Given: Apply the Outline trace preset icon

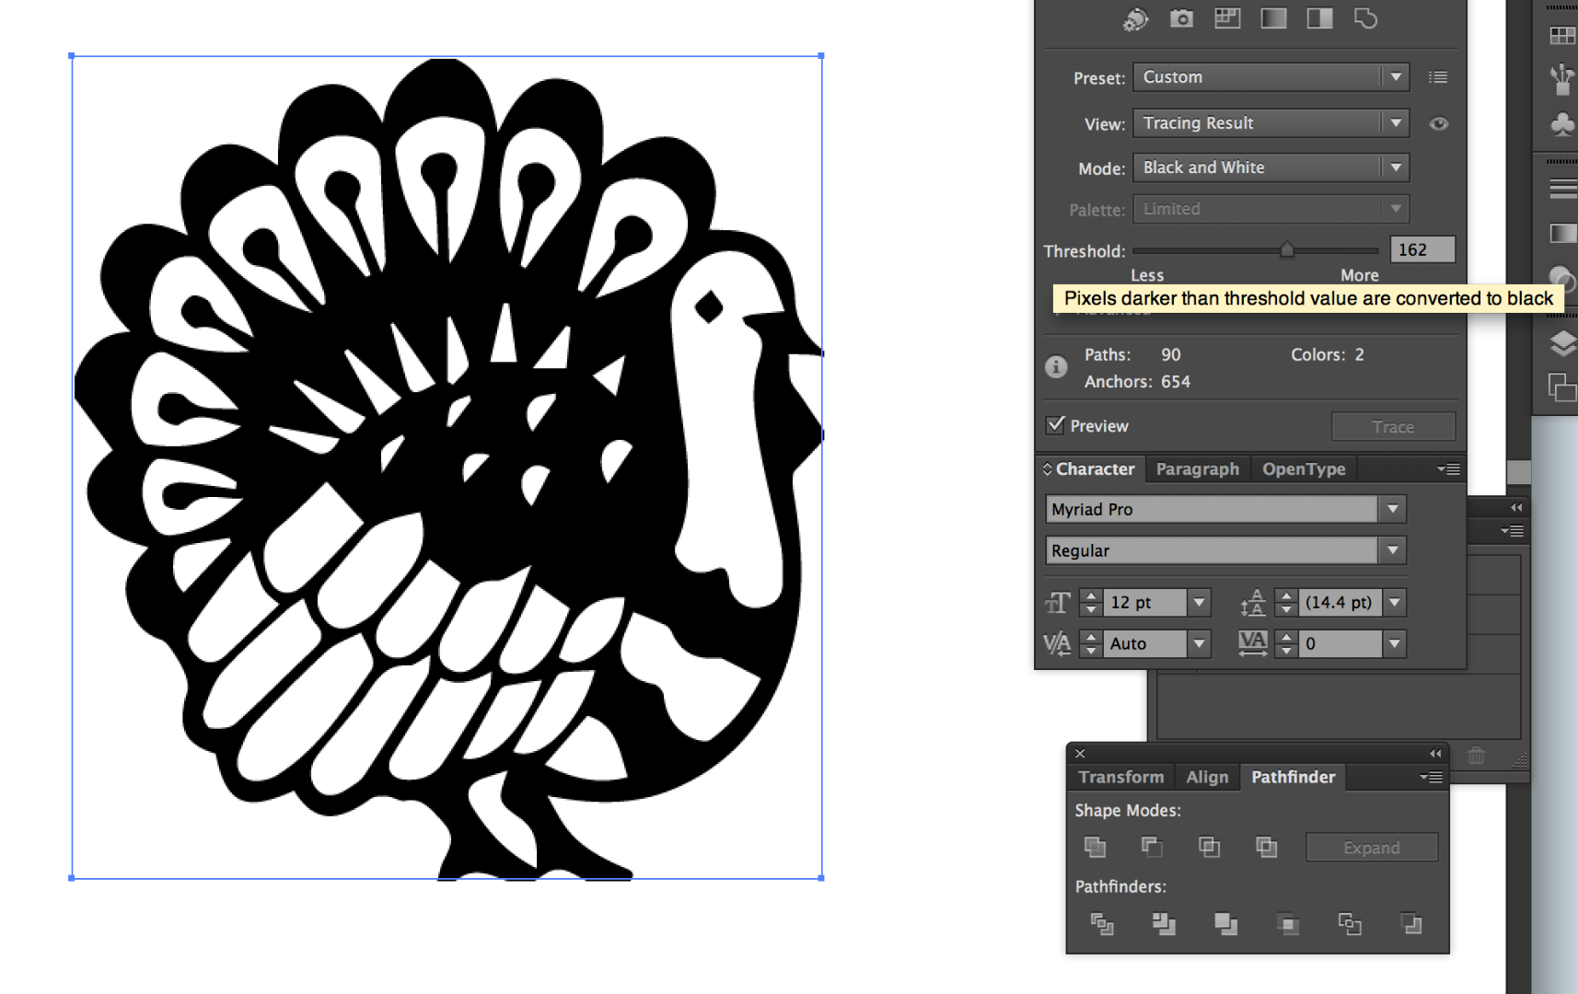Looking at the screenshot, I should (1366, 18).
